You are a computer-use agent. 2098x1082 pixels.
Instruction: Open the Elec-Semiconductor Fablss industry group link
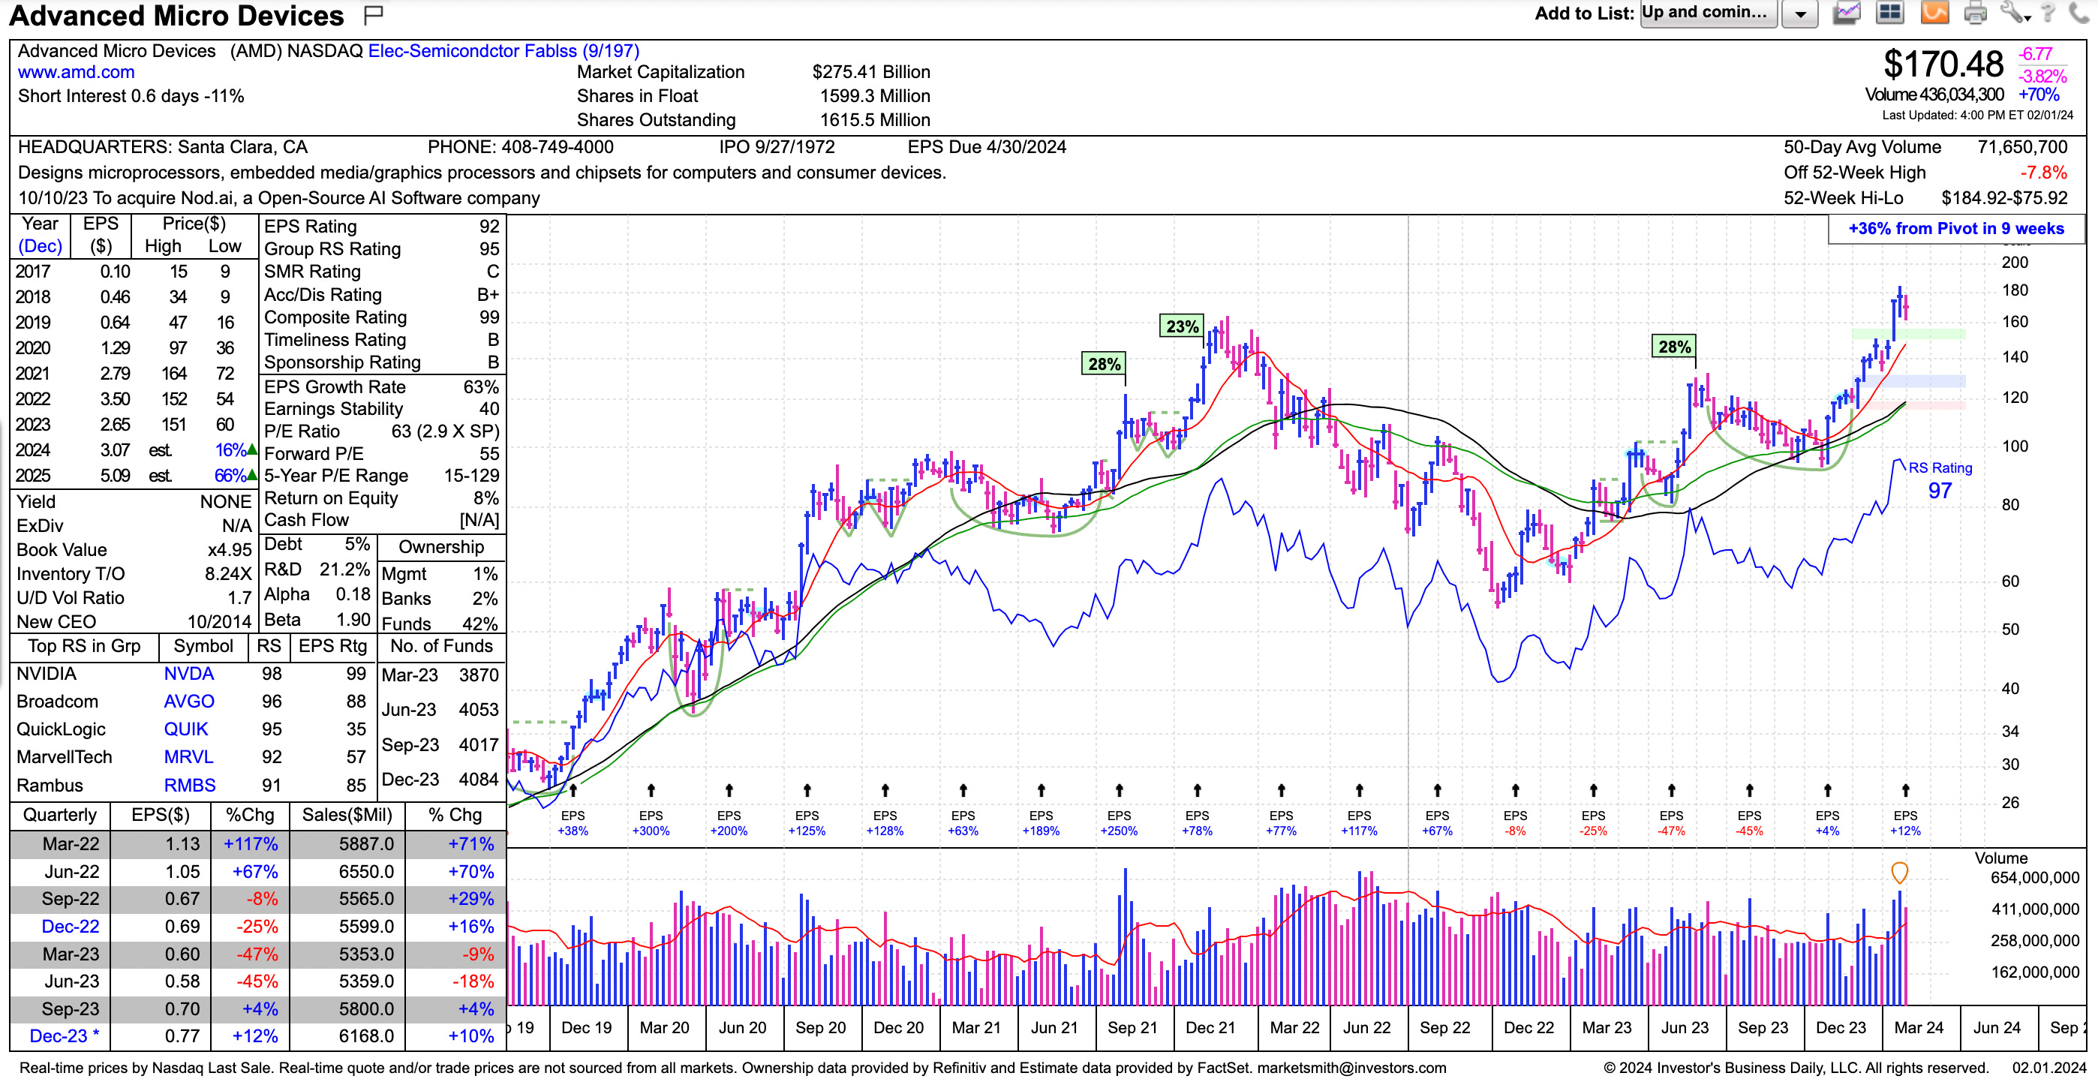503,50
